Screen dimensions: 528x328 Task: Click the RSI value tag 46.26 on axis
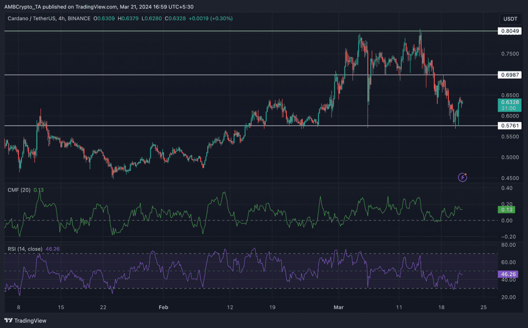(509, 273)
